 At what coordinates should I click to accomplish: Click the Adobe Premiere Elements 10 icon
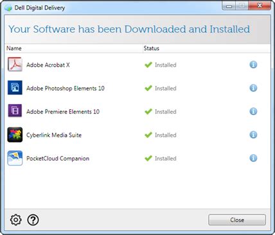tap(15, 111)
